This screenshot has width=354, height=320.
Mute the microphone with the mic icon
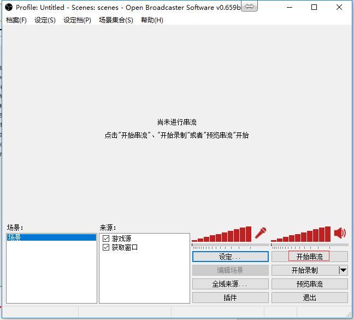pos(261,233)
